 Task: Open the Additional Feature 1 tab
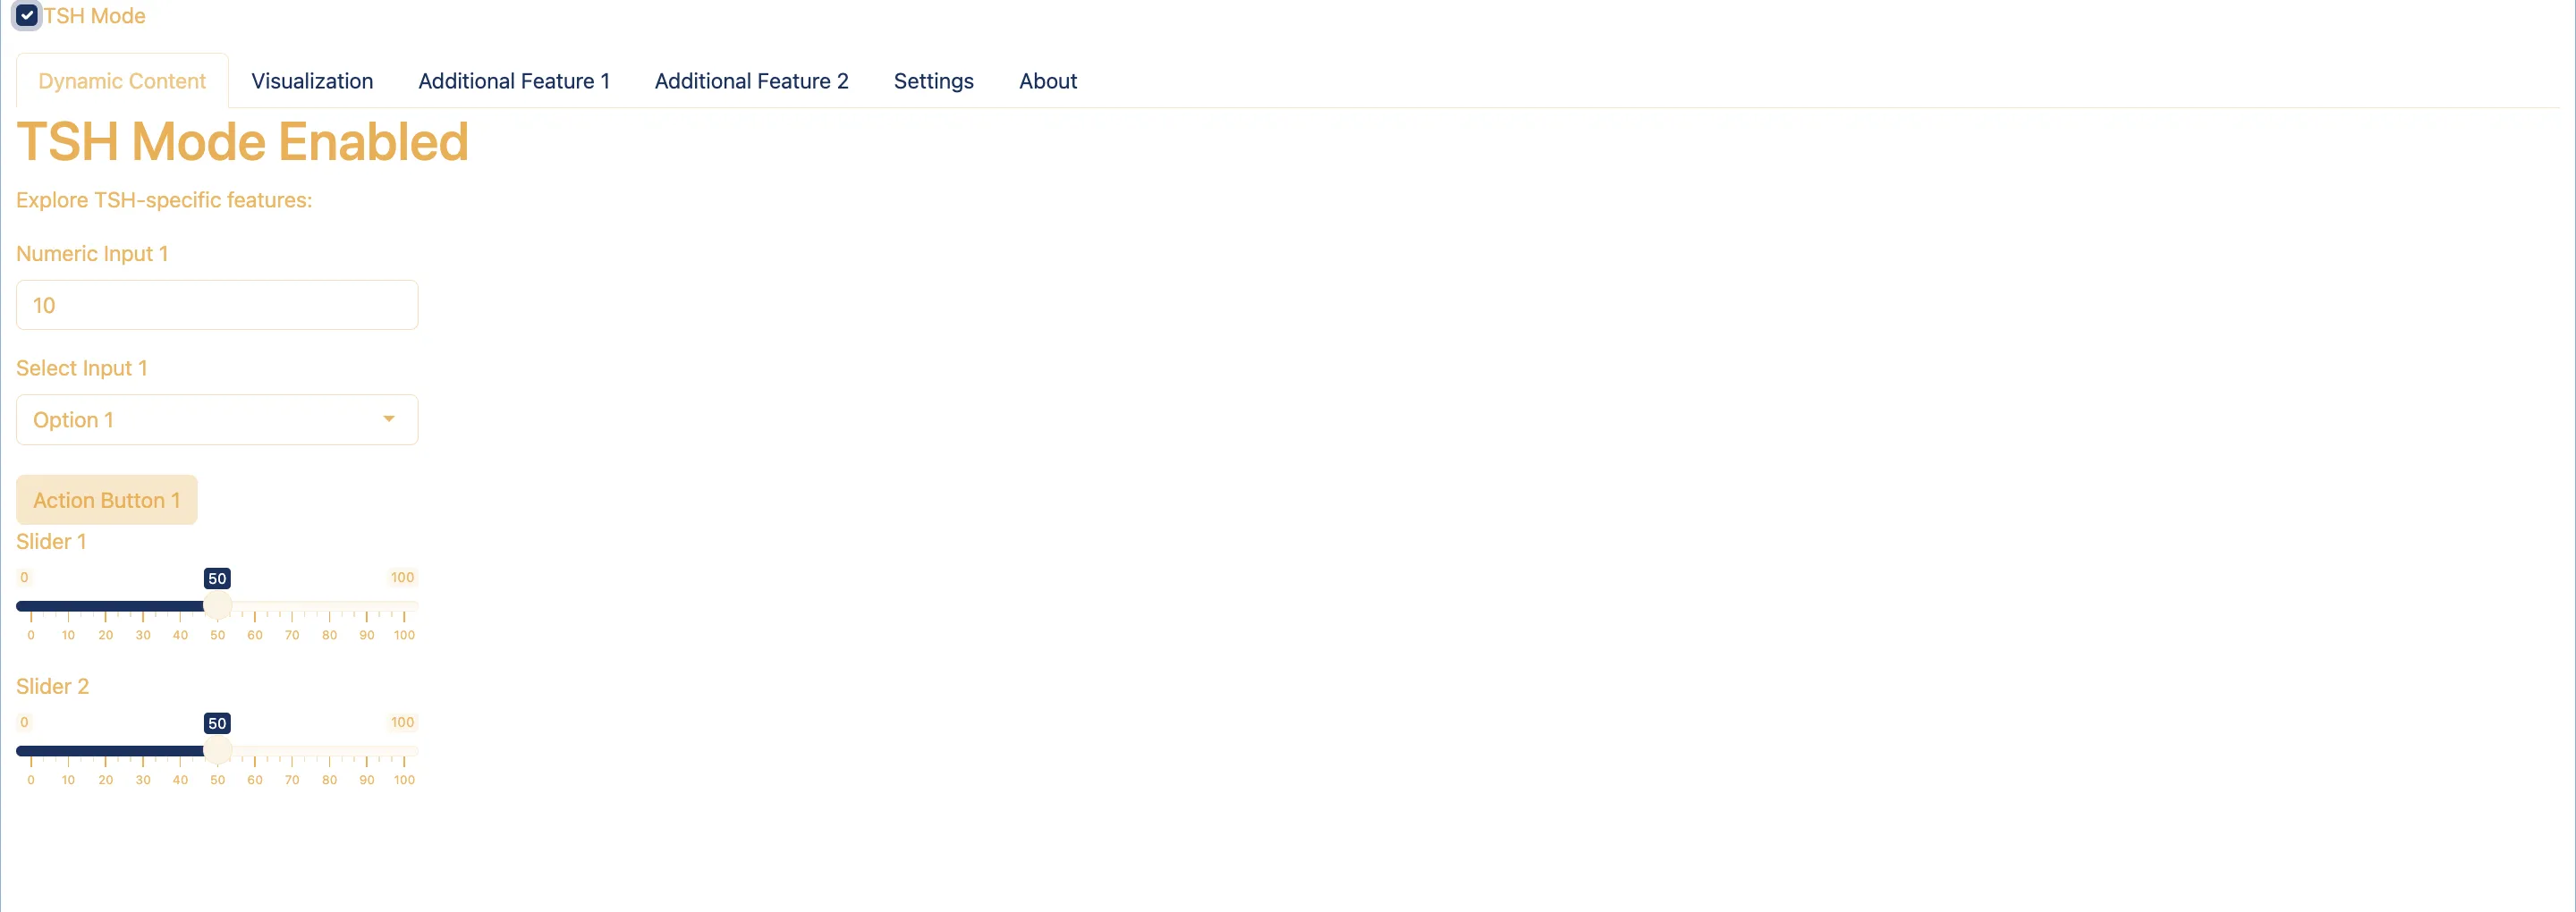click(x=513, y=81)
